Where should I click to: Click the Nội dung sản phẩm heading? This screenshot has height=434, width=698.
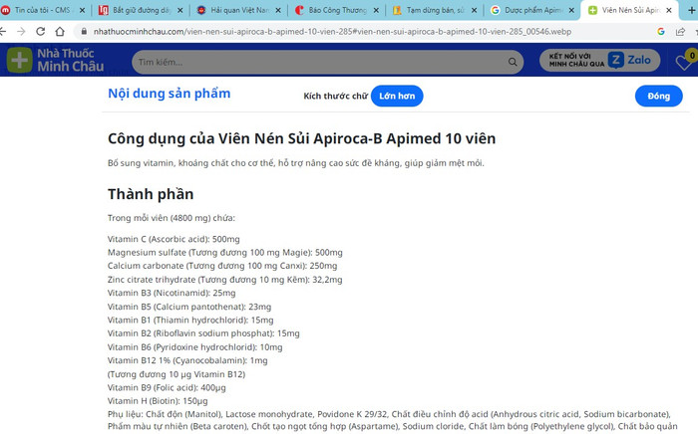[x=170, y=94]
